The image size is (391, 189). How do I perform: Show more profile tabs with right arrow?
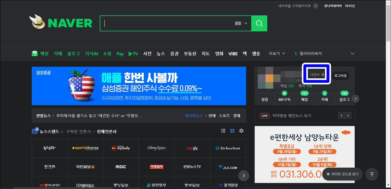tap(355, 99)
